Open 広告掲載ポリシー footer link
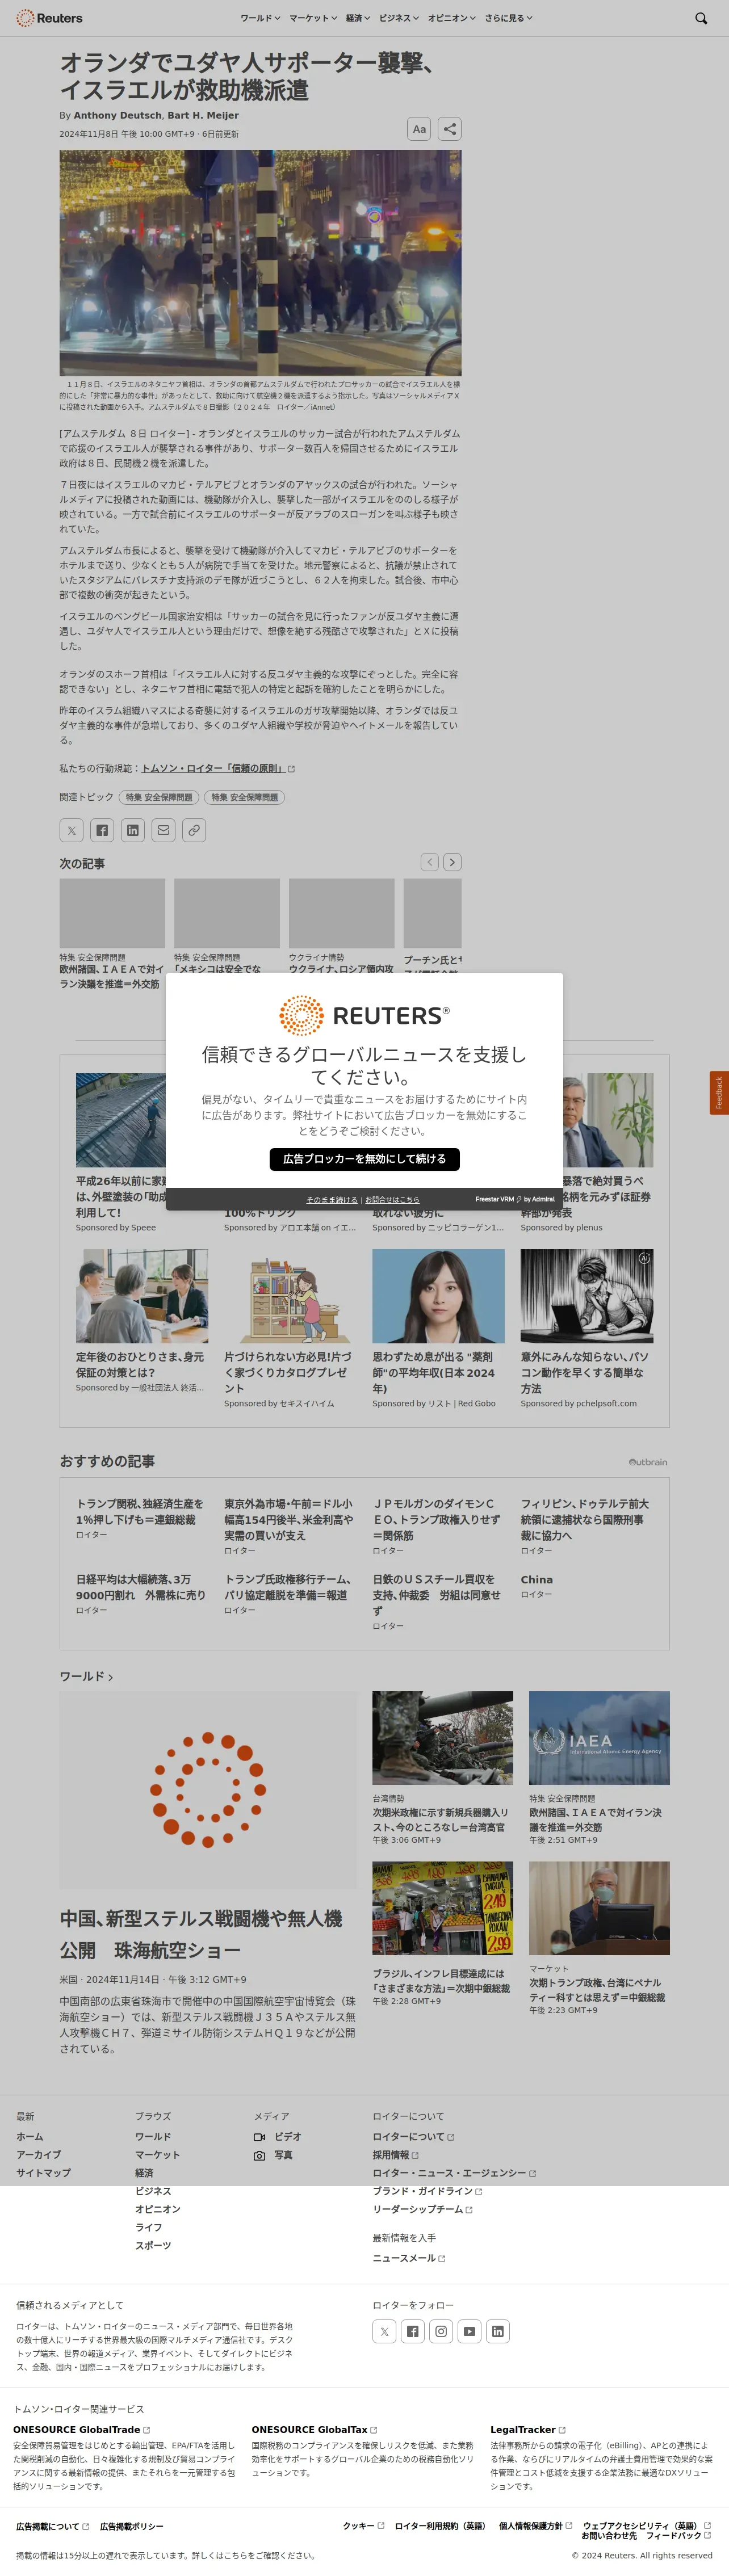 click(x=131, y=2527)
